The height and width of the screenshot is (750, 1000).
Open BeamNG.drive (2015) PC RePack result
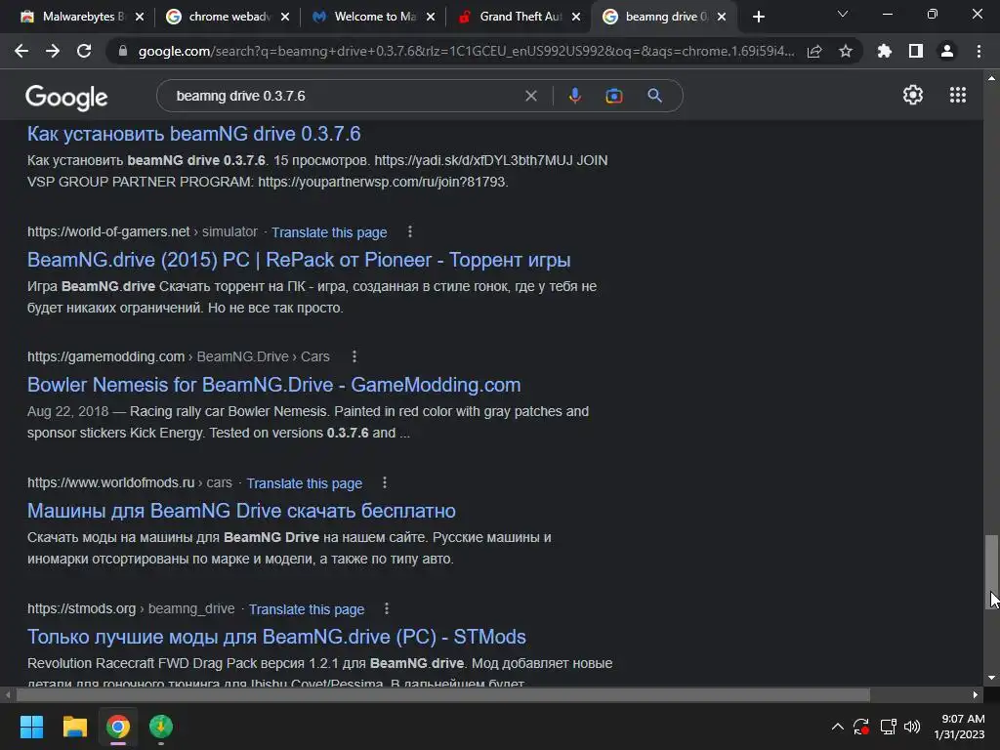click(299, 260)
